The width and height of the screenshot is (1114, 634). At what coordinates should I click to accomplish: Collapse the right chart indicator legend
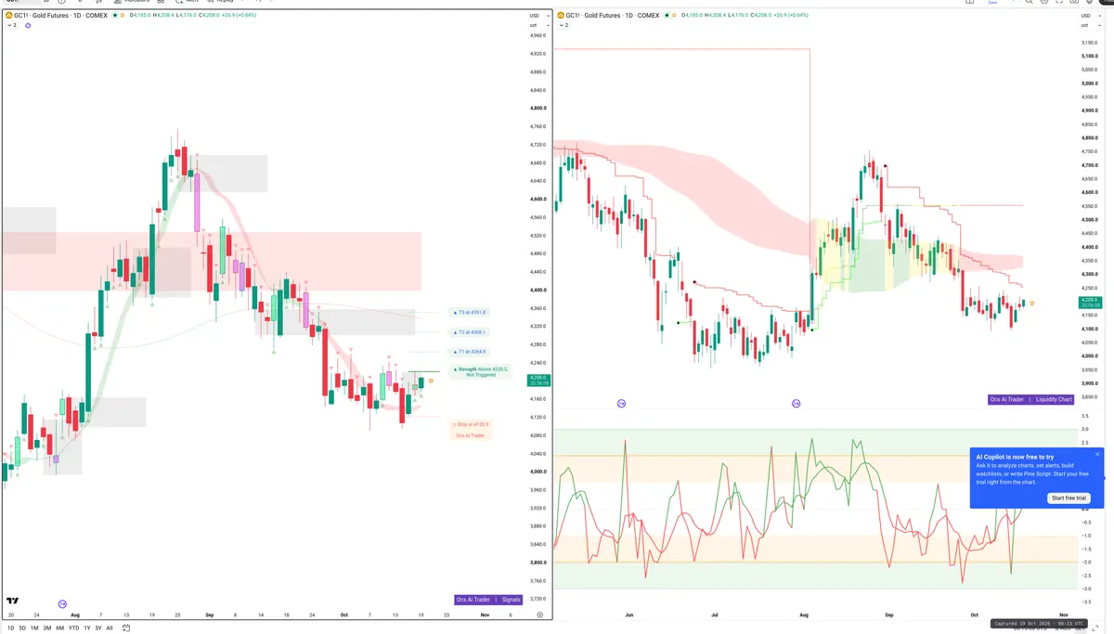(x=563, y=25)
